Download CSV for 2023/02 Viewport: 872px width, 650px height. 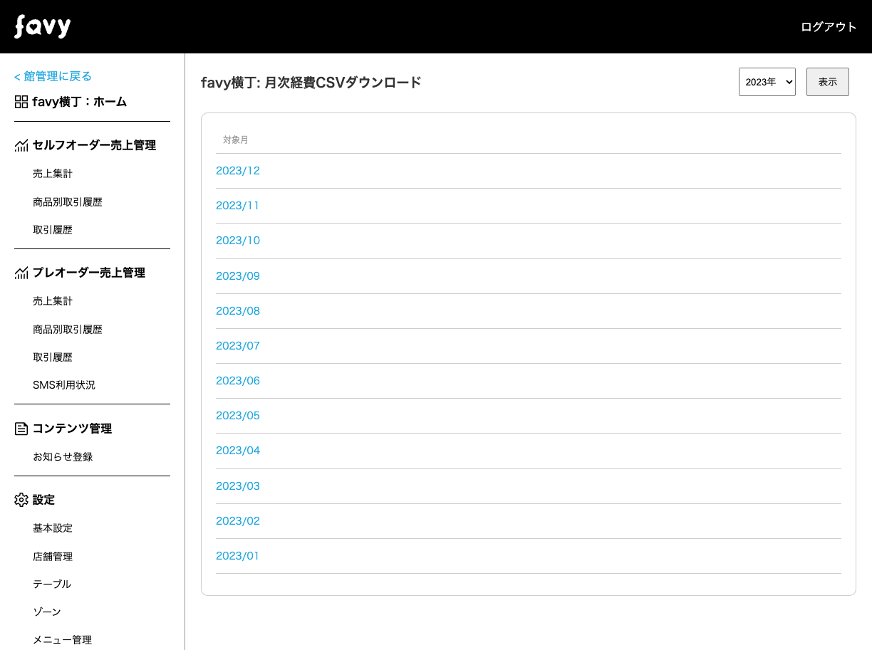coord(238,521)
